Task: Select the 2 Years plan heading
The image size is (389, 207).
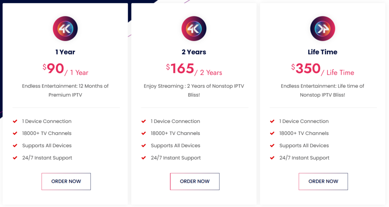Action: pyautogui.click(x=194, y=52)
